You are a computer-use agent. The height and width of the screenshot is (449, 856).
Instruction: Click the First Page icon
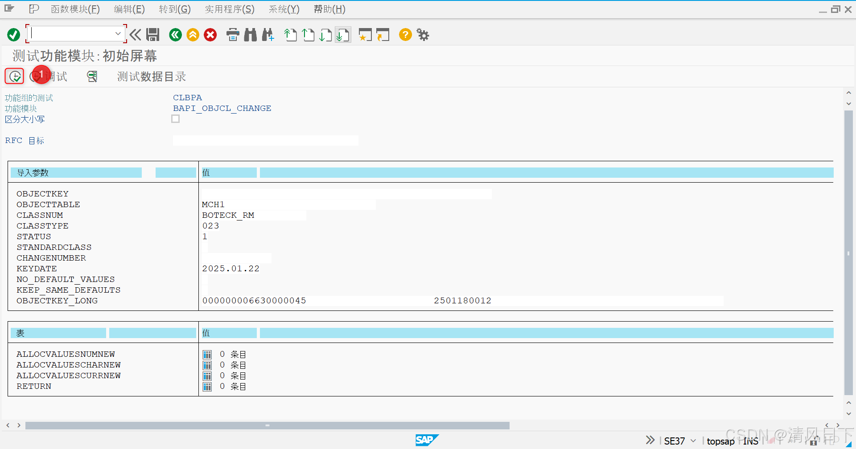coord(291,35)
